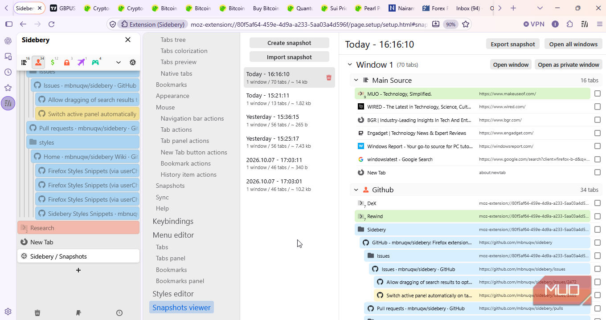Click Open as private window button
Image resolution: width=606 pixels, height=320 pixels.
pyautogui.click(x=569, y=65)
